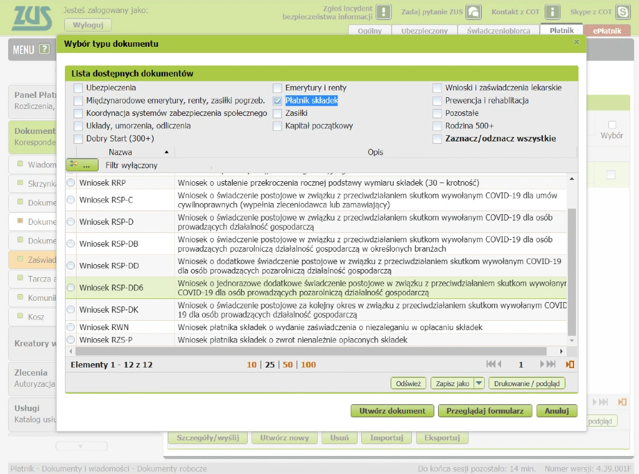Check Emerytury i renty category
Viewport: 639px width, 474px height.
tap(277, 88)
